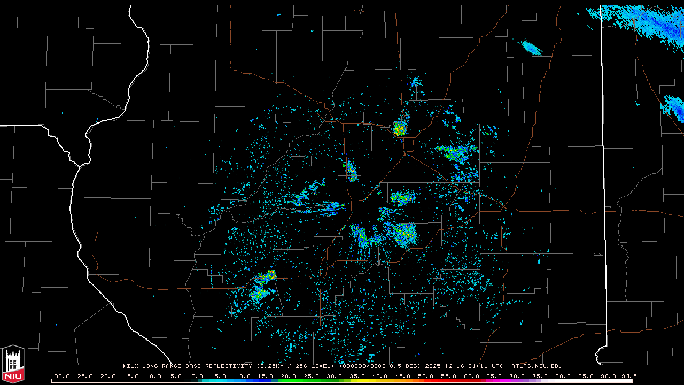Click the 0.0 label on the scale
This screenshot has height=385, width=684.
click(x=197, y=376)
